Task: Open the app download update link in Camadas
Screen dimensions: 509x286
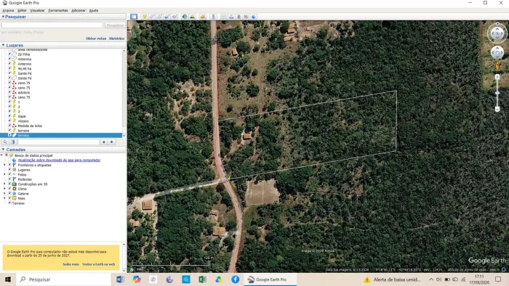Action: (59, 160)
